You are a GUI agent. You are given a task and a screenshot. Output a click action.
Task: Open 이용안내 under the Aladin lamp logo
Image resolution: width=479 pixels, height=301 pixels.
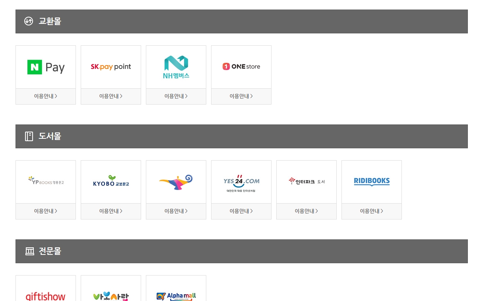click(x=176, y=211)
